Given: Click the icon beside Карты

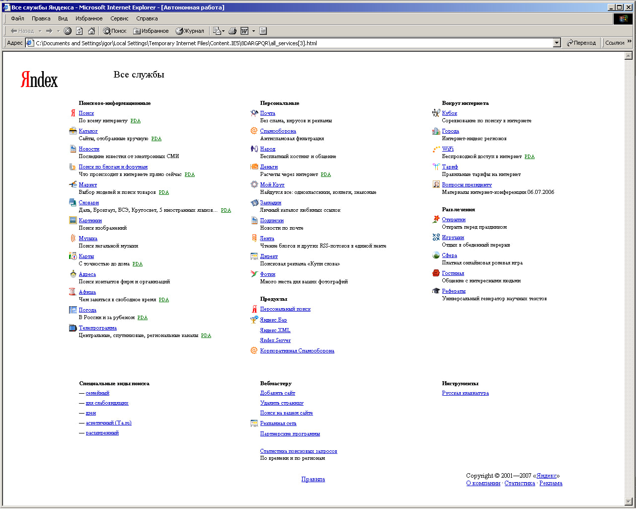Looking at the screenshot, I should (73, 256).
